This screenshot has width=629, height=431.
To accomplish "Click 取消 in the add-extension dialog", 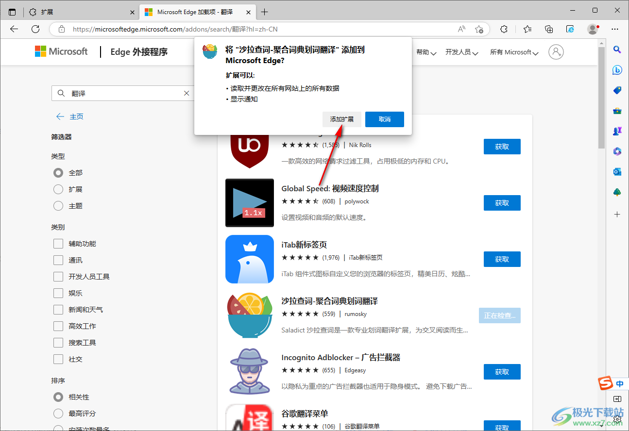I will click(385, 119).
